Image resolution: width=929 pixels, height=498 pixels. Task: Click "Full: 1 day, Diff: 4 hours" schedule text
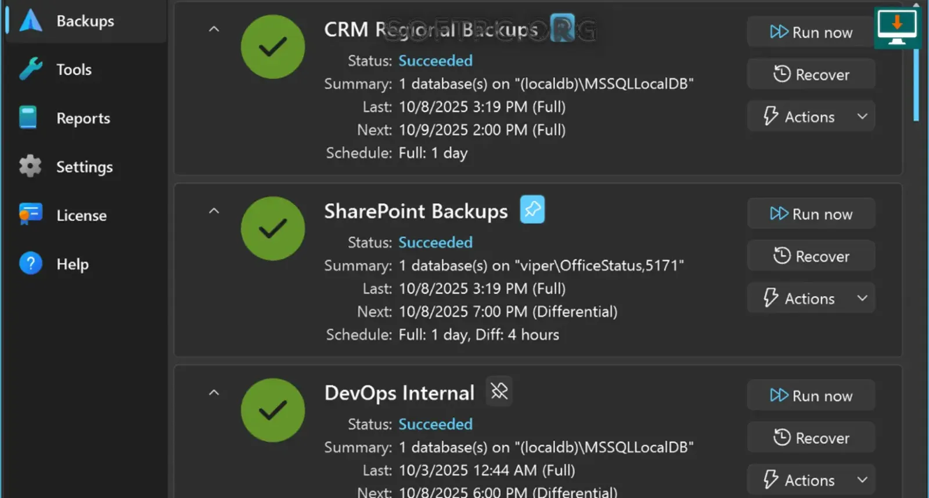[x=479, y=335]
